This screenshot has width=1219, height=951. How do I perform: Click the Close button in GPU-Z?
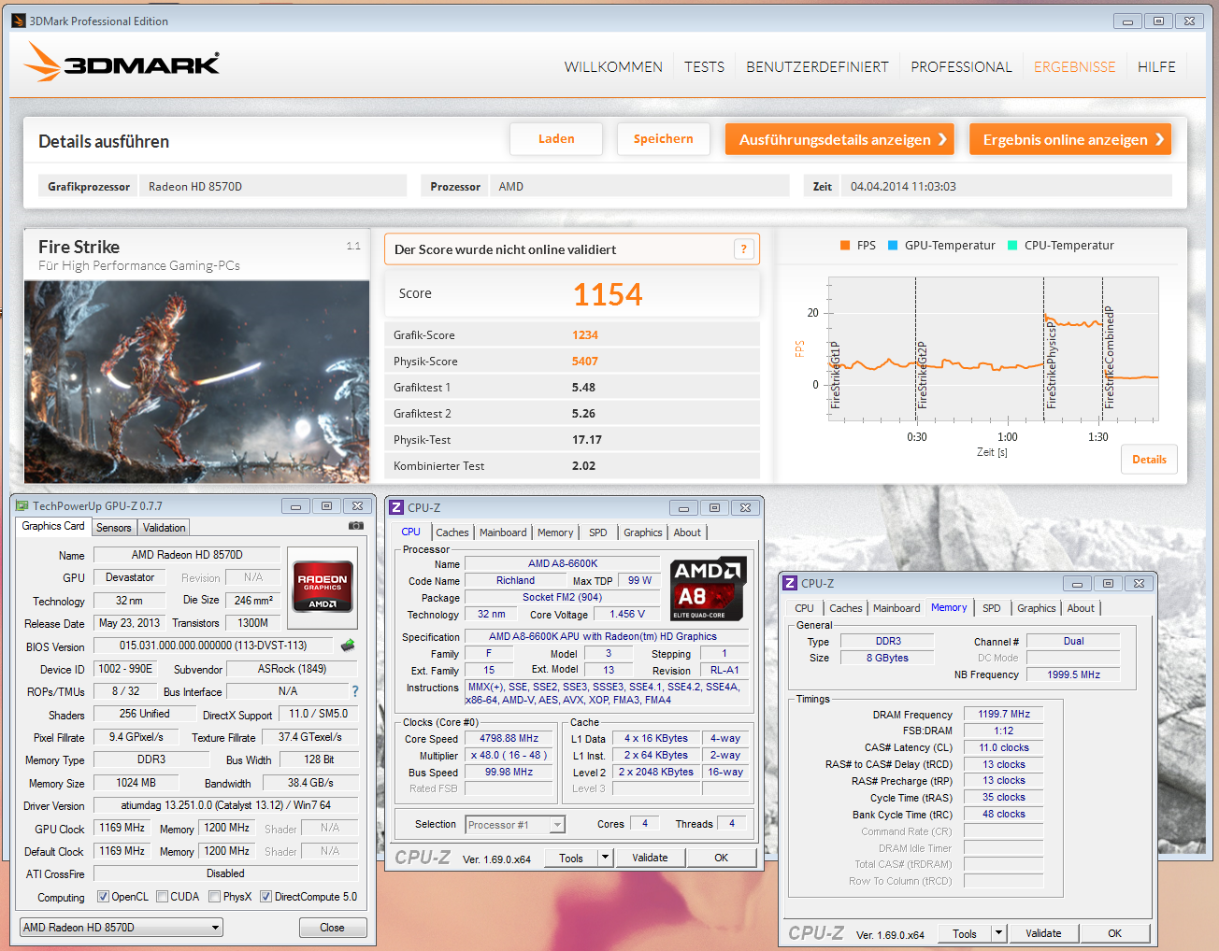coord(332,928)
